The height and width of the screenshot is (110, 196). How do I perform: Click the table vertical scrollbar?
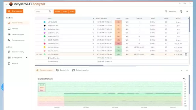(189, 24)
